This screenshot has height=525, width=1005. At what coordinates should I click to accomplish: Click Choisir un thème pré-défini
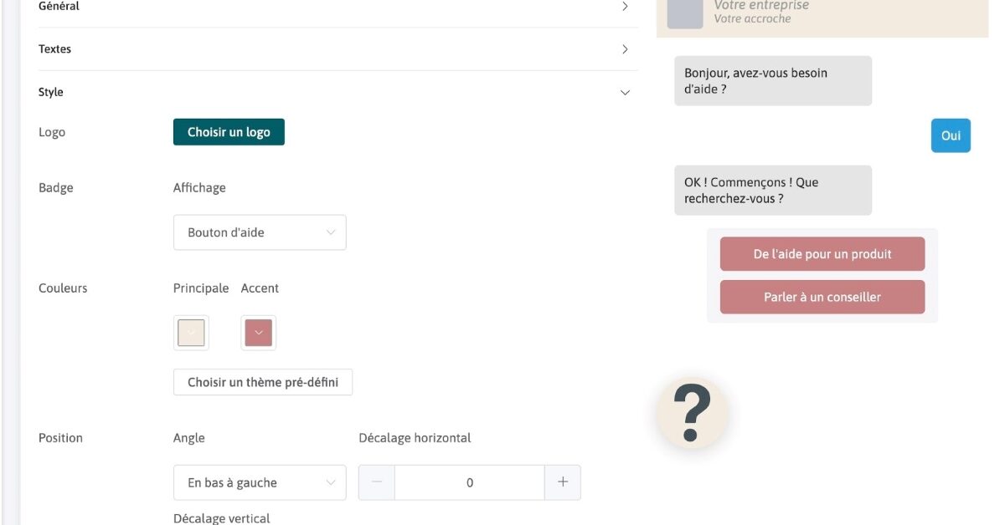(262, 381)
